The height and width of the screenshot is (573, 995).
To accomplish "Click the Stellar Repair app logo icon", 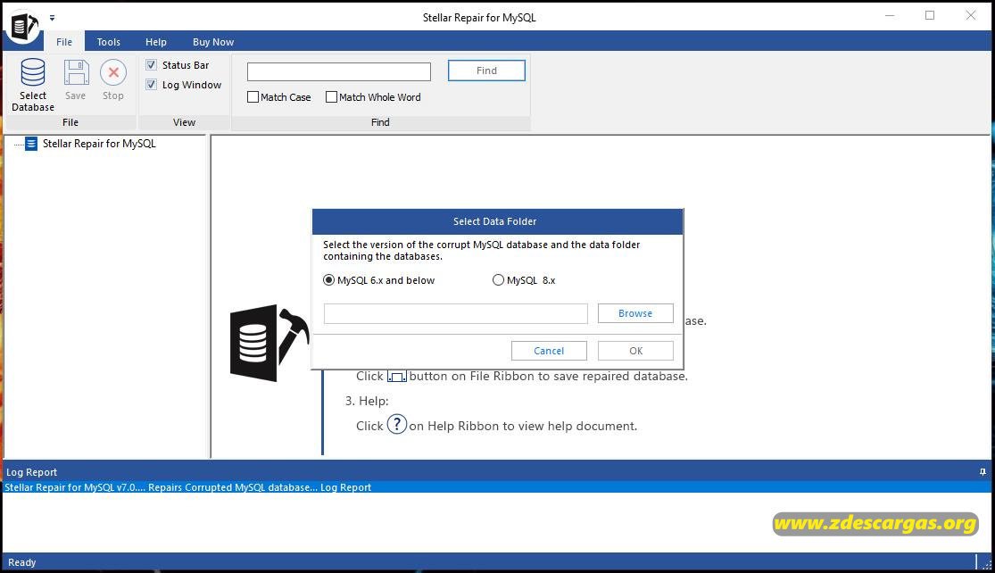I will (24, 26).
